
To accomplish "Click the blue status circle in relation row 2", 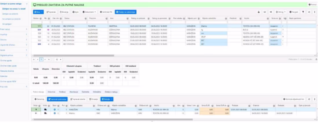I will [54, 113].
